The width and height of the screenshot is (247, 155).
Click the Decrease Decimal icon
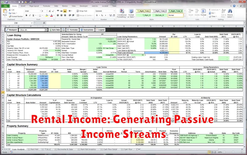click(114, 15)
